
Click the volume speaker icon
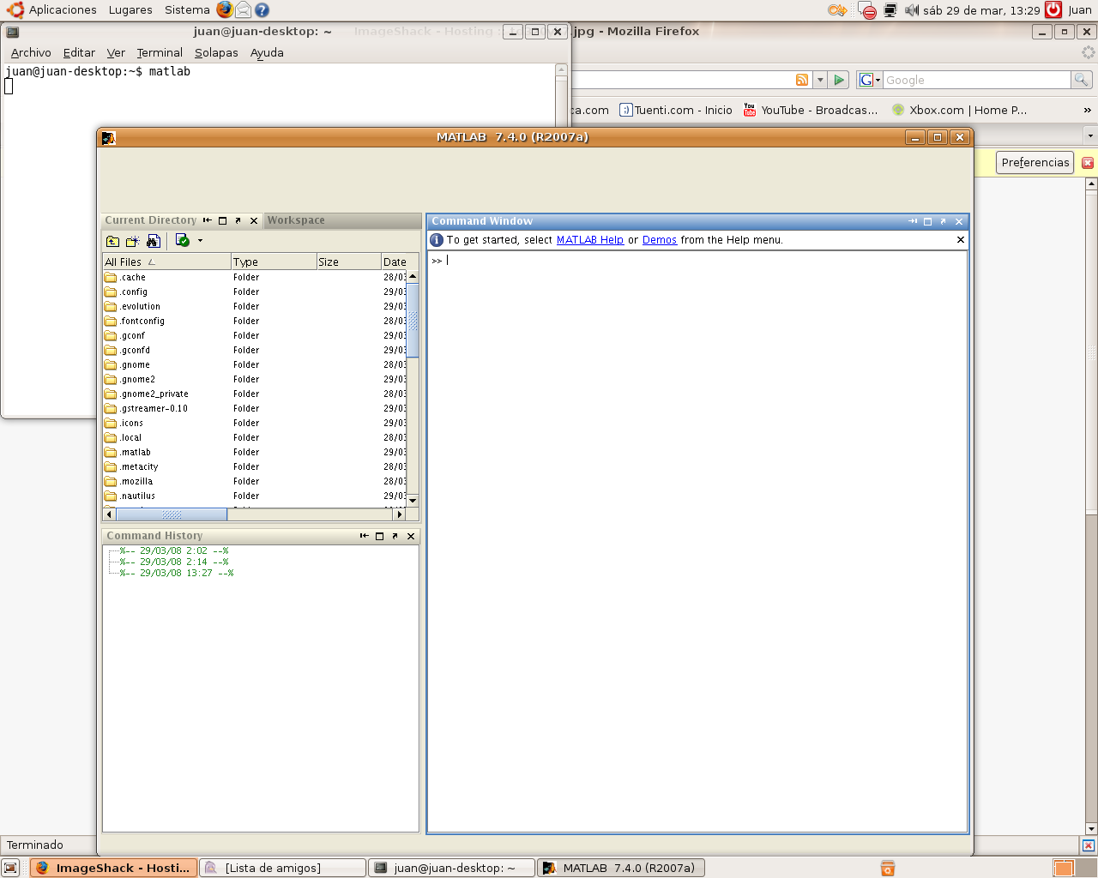[x=912, y=10]
